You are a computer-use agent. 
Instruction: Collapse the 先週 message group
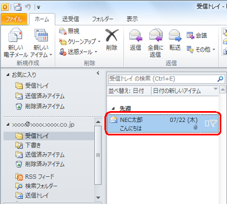[x=113, y=109]
